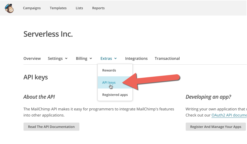Open the OAuth2 API documentation link
Viewport: 247px width, 144px height.
point(229,115)
